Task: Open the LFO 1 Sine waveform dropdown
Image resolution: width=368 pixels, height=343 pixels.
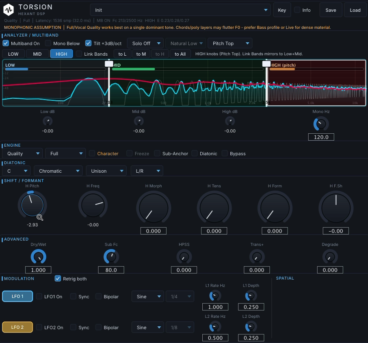Action: 148,297
